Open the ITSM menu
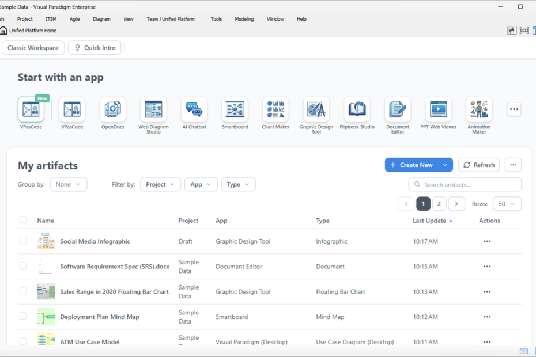This screenshot has width=536, height=357. click(51, 19)
